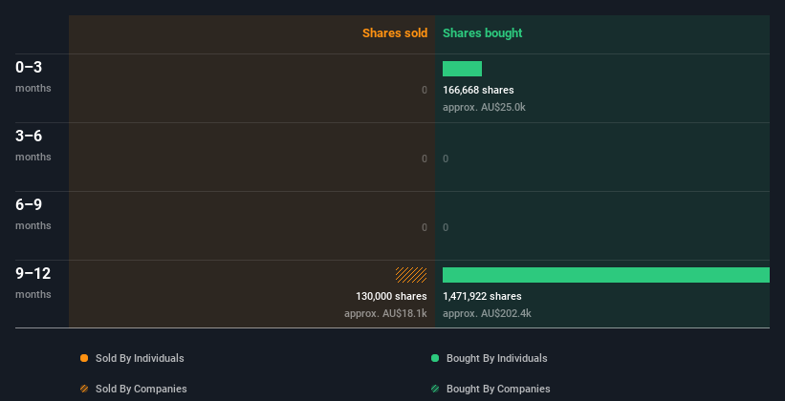Click the 'Sold By Individuals' legend label

point(140,358)
